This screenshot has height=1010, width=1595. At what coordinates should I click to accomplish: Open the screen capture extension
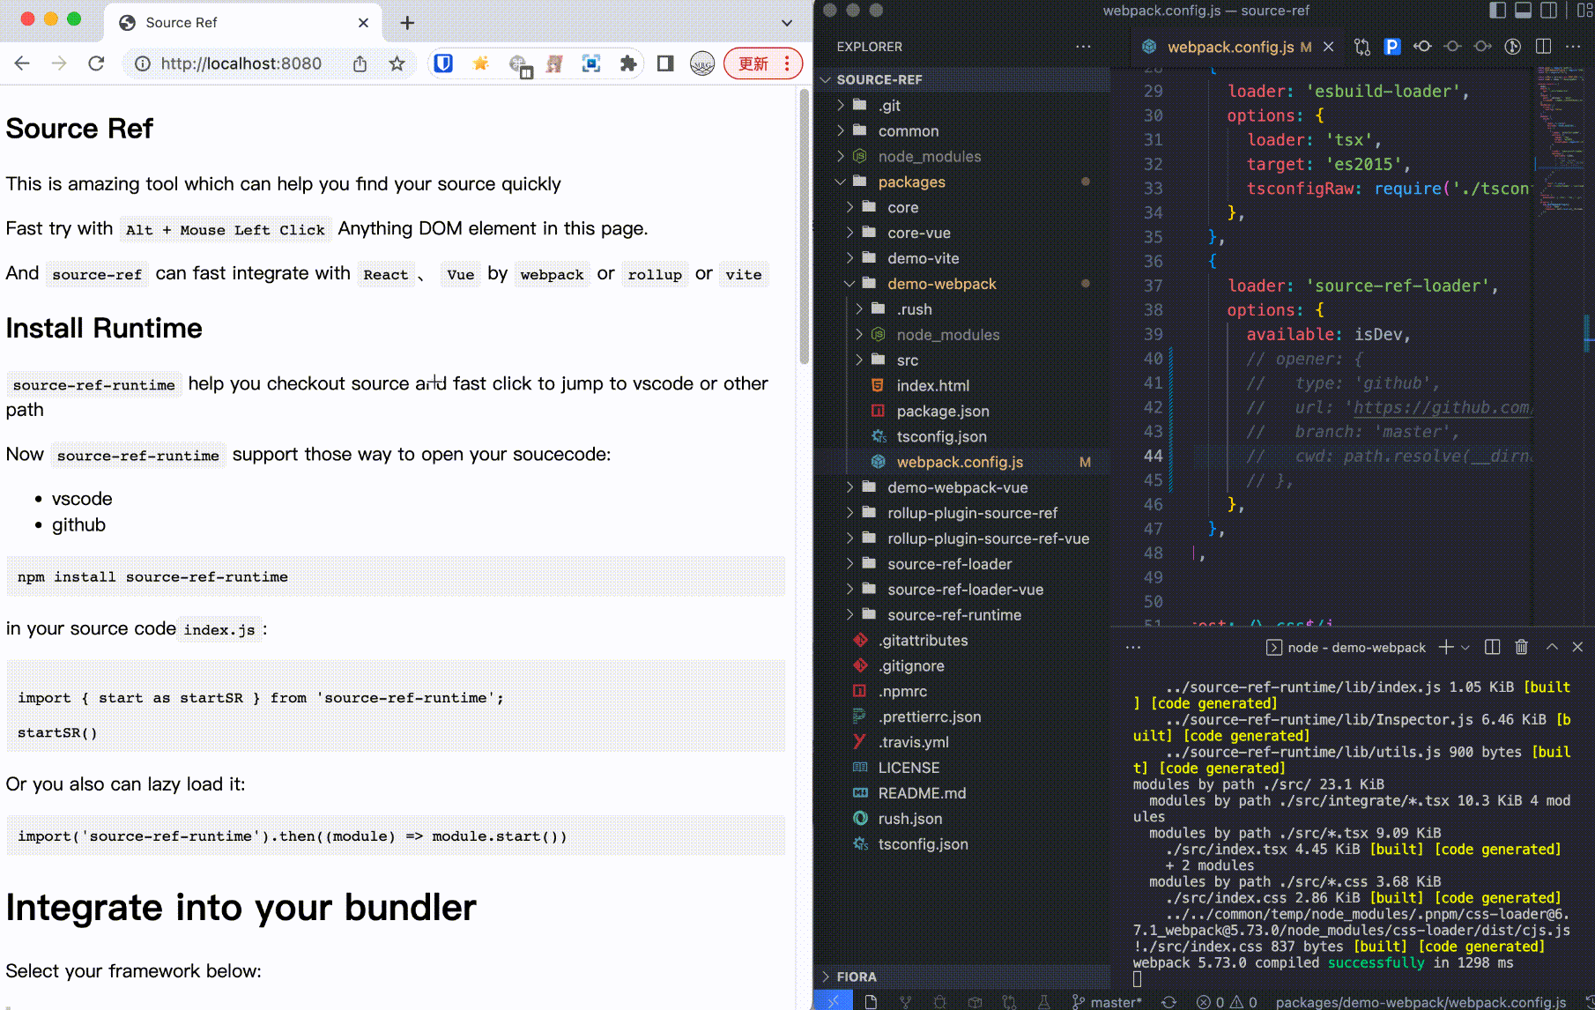pyautogui.click(x=591, y=63)
